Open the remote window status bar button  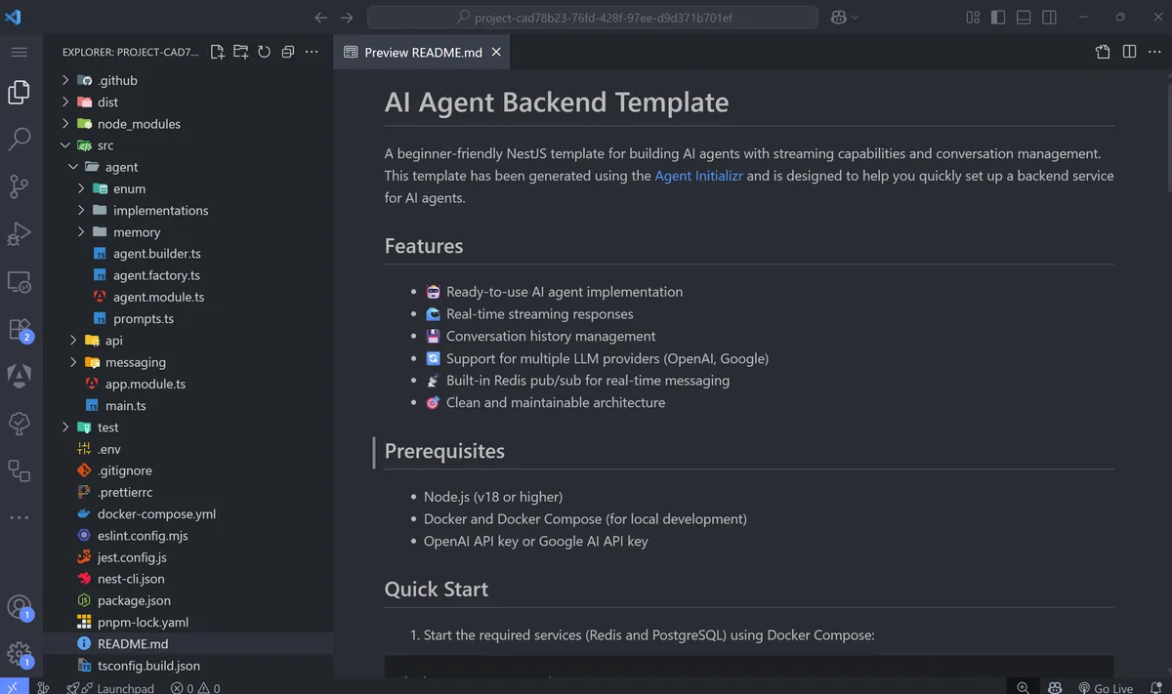coord(14,687)
